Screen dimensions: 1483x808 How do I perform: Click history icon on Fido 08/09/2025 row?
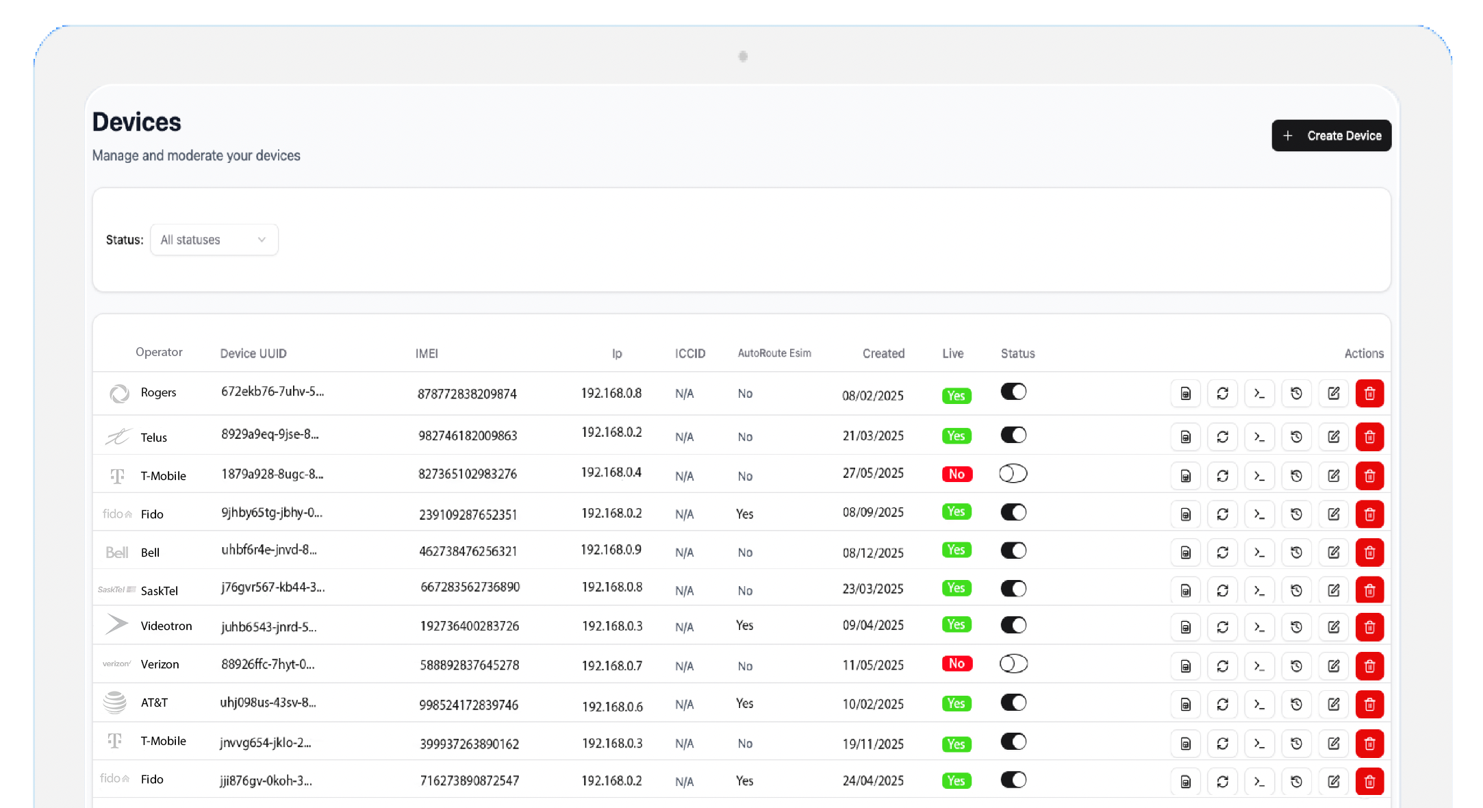[x=1296, y=514]
